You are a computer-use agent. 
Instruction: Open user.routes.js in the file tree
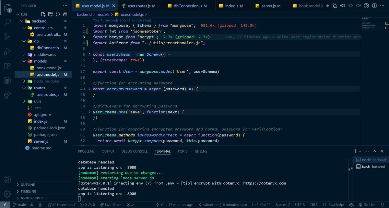coord(43,94)
